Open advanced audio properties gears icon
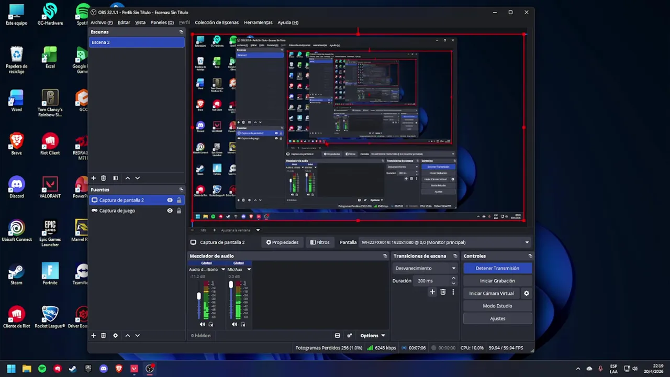Viewport: 670px width, 377px height. point(349,336)
